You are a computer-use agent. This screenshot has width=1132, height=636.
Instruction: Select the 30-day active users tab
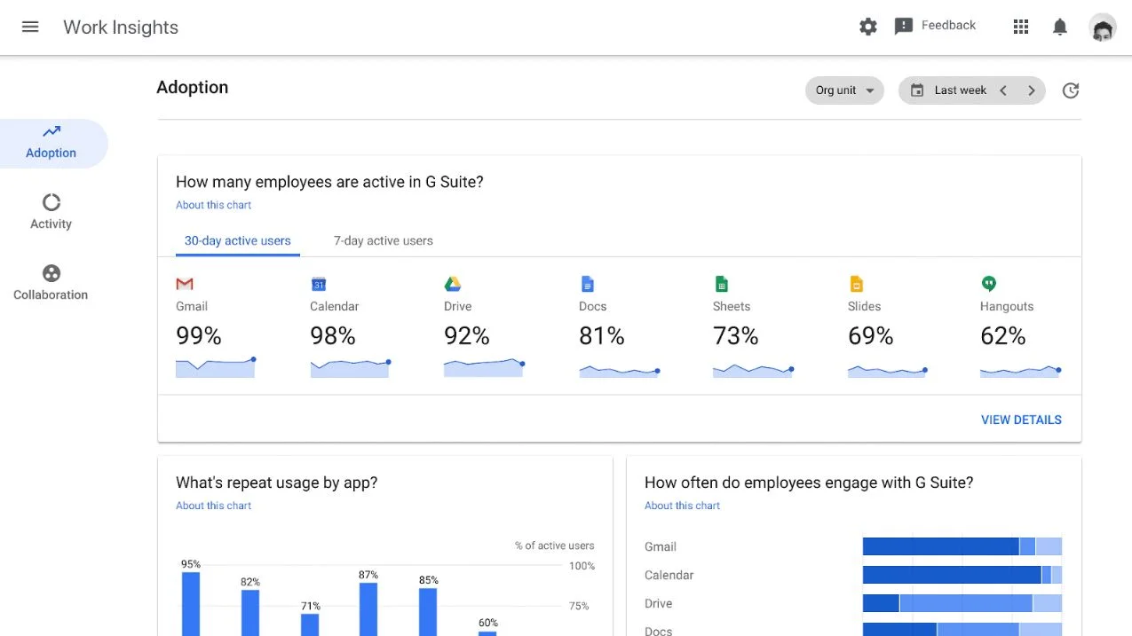[x=237, y=240]
